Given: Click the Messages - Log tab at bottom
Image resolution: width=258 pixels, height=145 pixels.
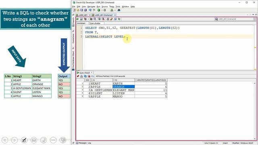Looking at the screenshot, I should coord(83,143).
